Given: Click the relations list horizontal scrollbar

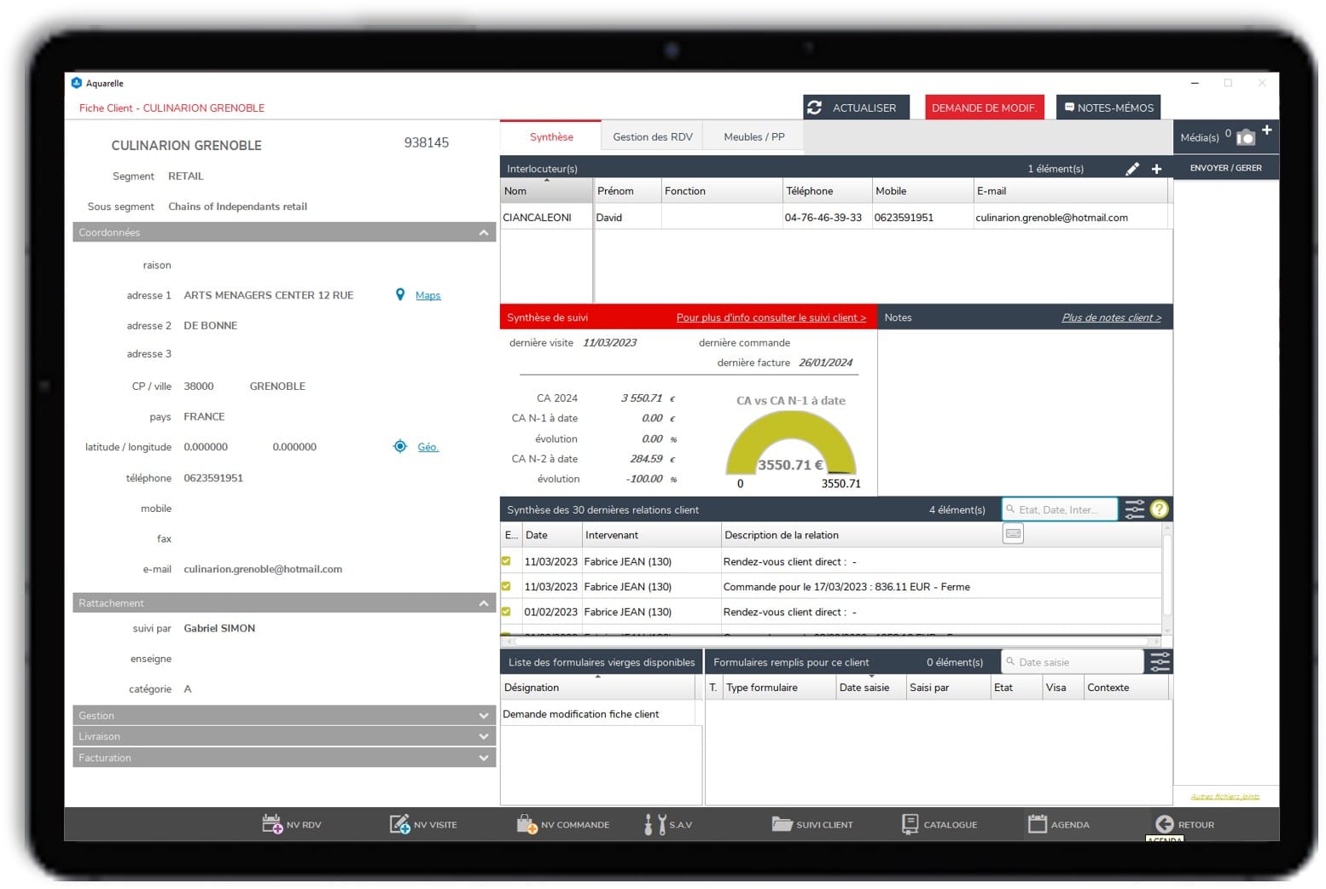Looking at the screenshot, I should click(831, 641).
